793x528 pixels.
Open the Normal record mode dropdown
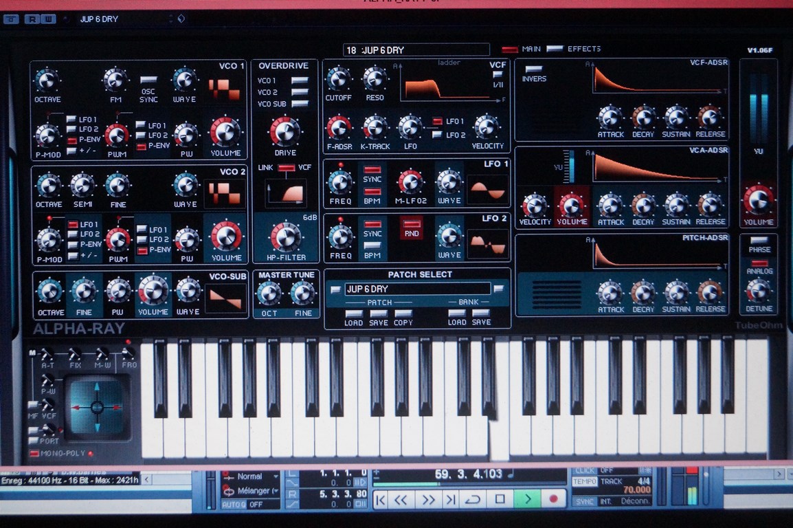251,476
